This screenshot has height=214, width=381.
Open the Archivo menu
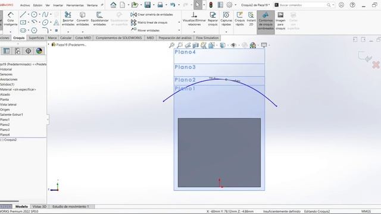click(25, 5)
